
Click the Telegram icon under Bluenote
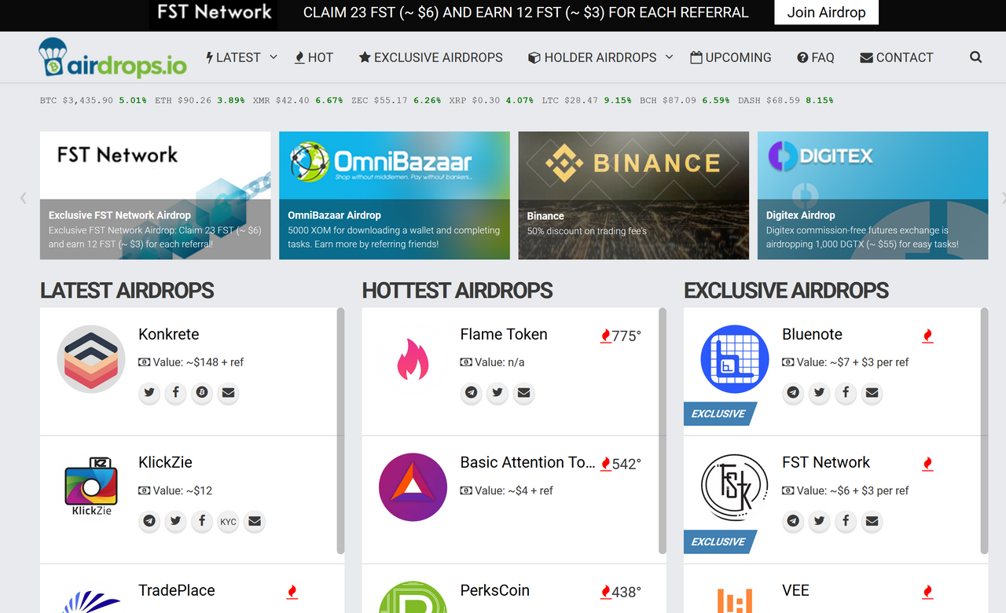tap(793, 392)
